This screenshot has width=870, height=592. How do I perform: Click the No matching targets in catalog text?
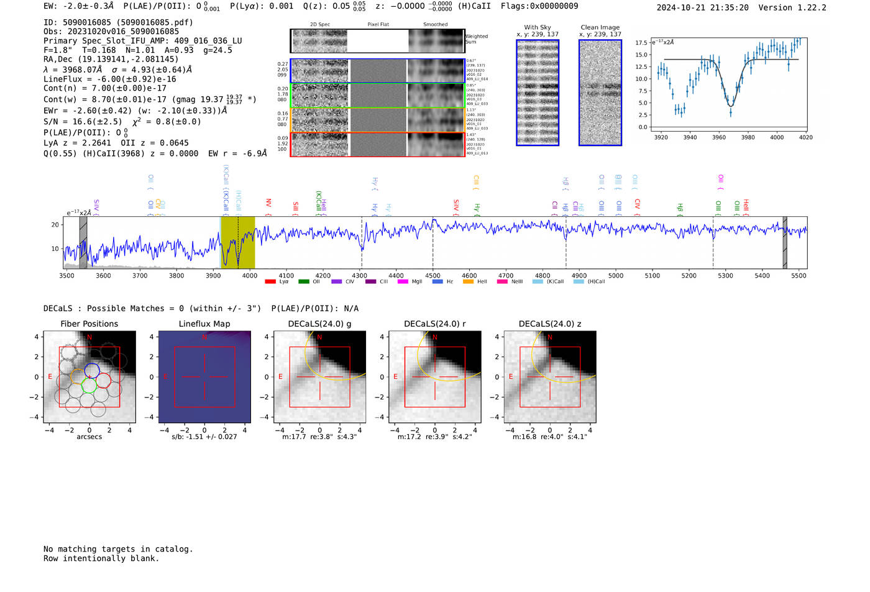[118, 549]
